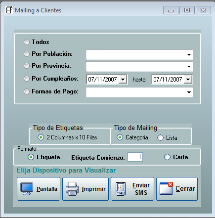
Task: Click the Etiqueta Comienzo number field
Action: 135,157
